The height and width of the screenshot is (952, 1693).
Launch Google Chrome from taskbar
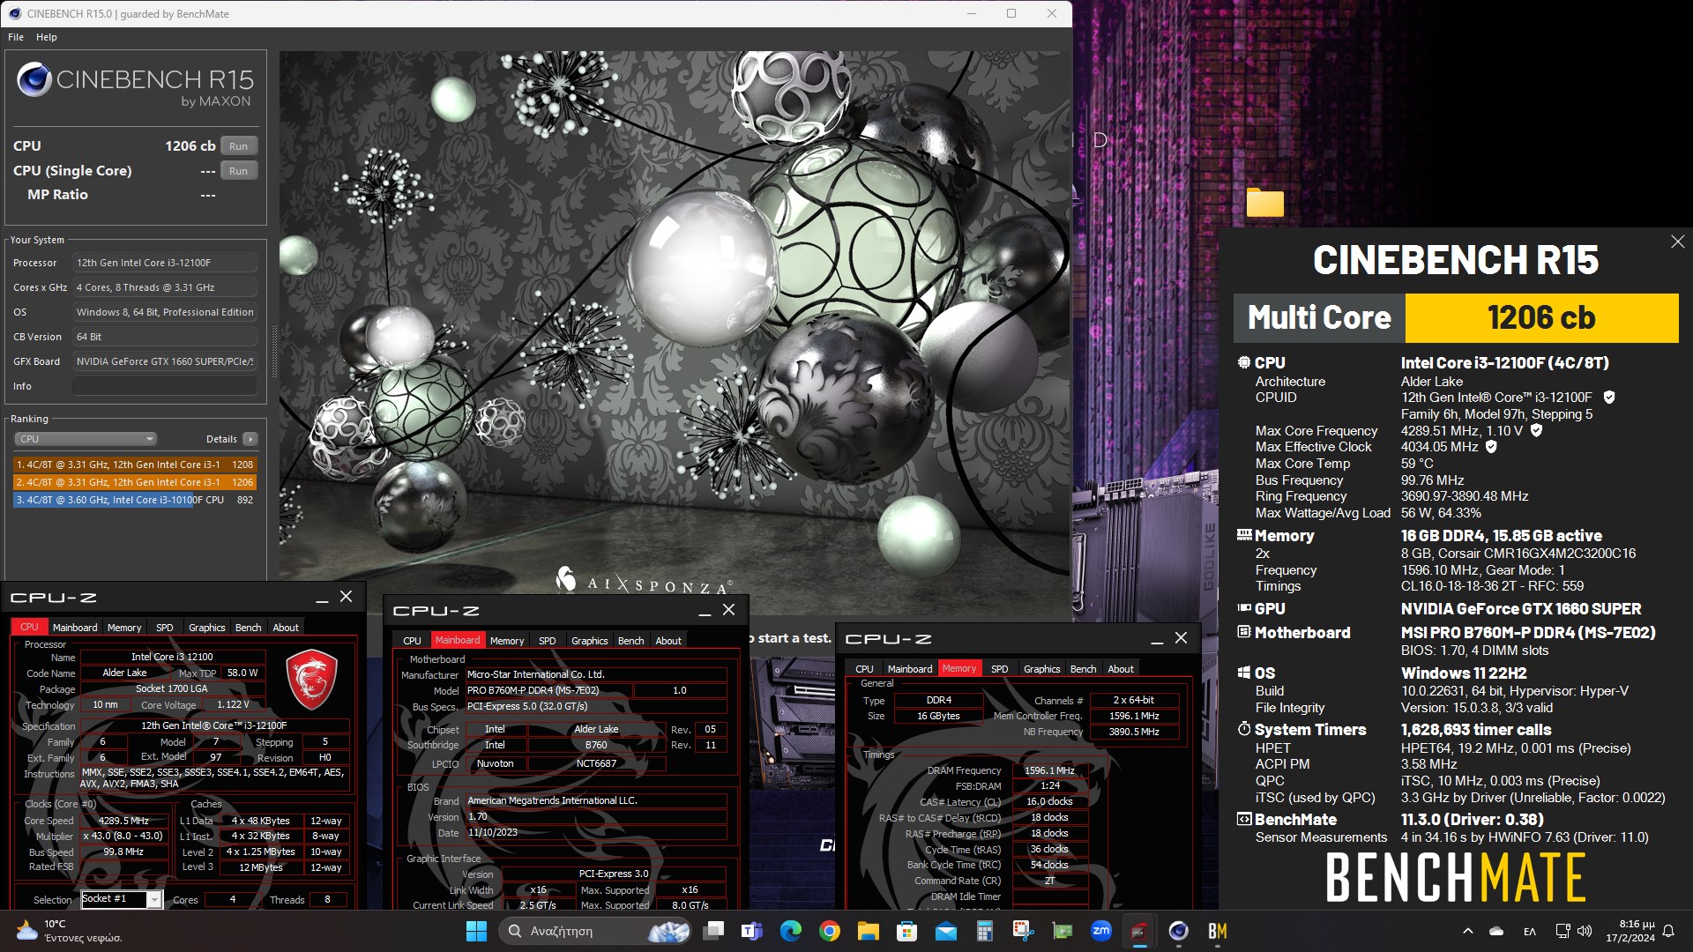[830, 931]
